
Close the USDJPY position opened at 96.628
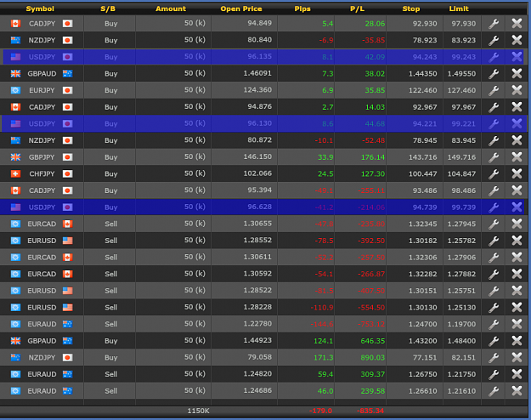[517, 207]
